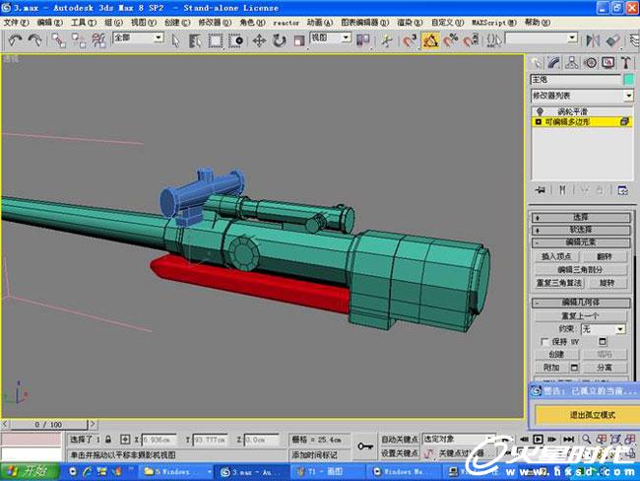This screenshot has width=640, height=481.
Task: Toggle the Window/Crossing selection icon
Action: click(236, 40)
